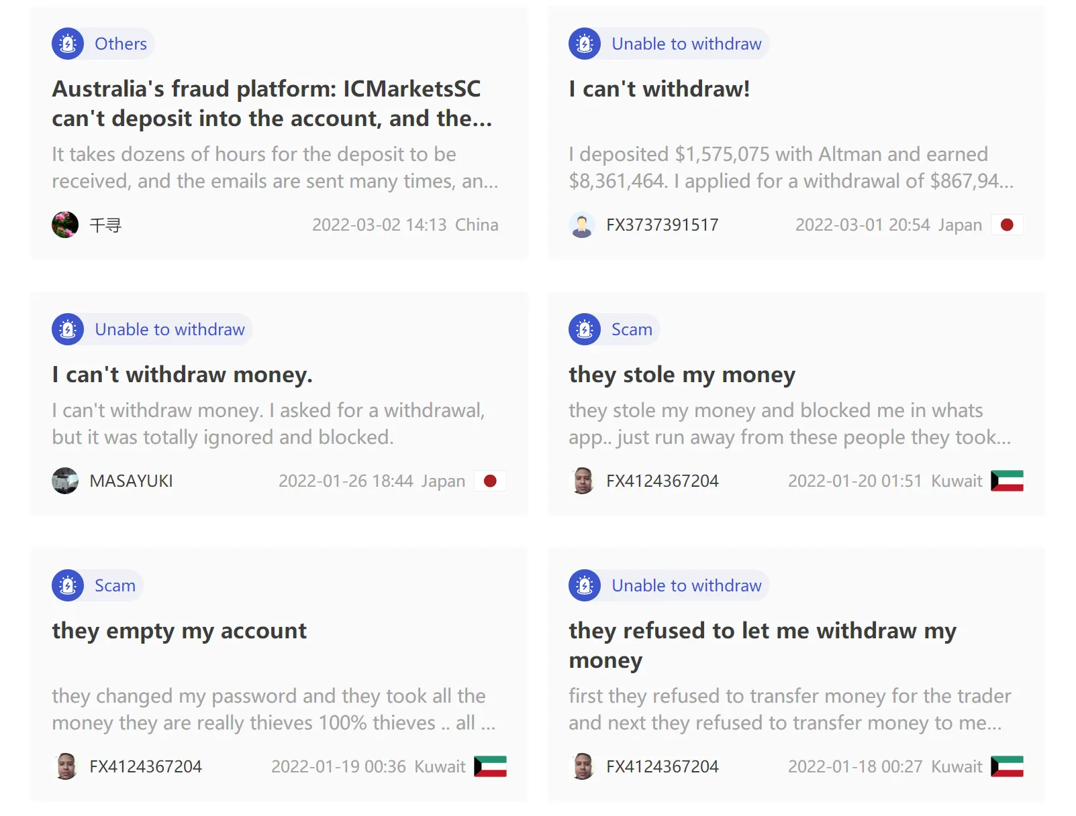Open MASAYUKI's profile avatar
Viewport: 1076px width, 816px height.
point(65,481)
